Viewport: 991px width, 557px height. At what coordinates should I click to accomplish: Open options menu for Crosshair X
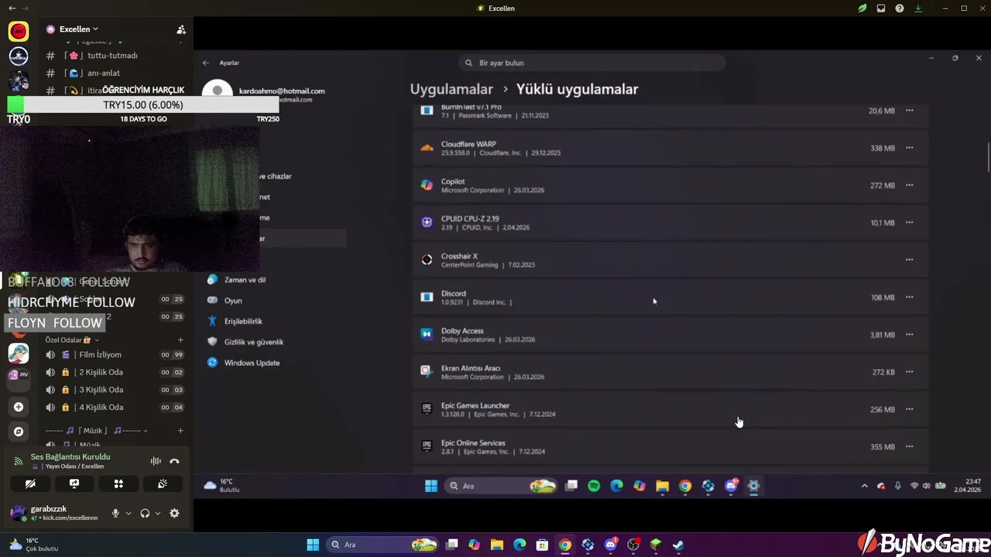click(x=910, y=260)
